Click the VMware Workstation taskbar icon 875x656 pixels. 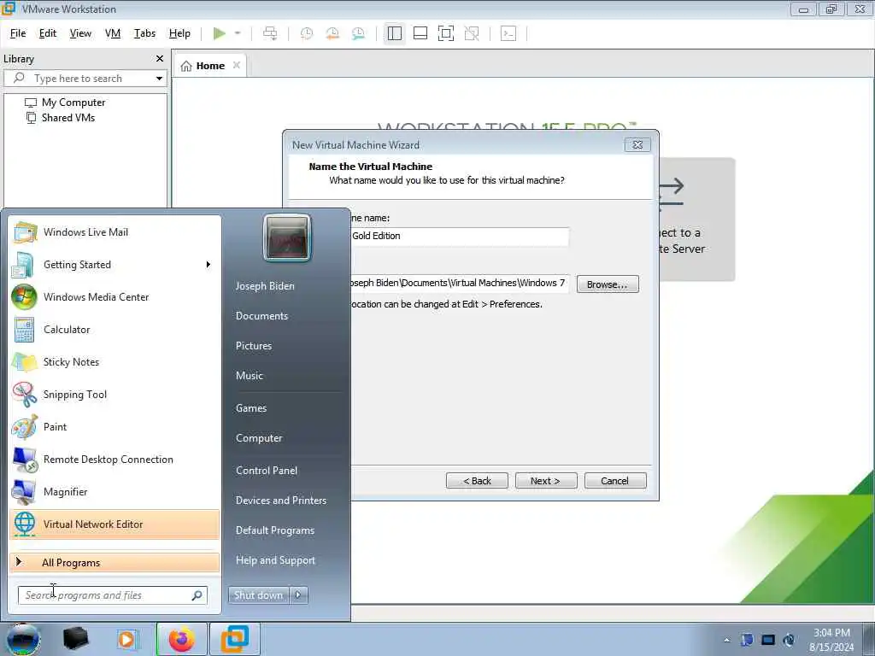234,639
